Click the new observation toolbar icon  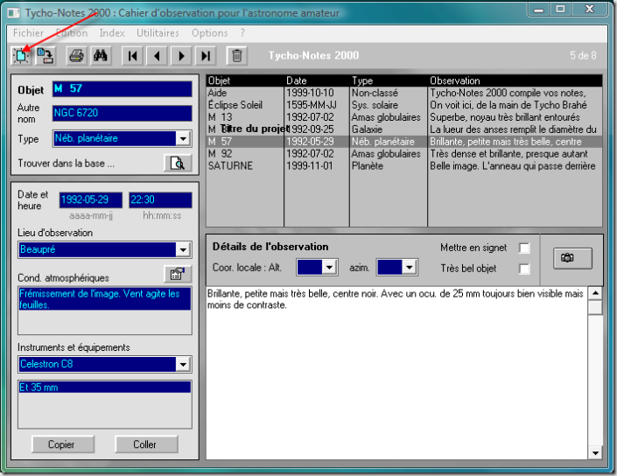pos(19,56)
